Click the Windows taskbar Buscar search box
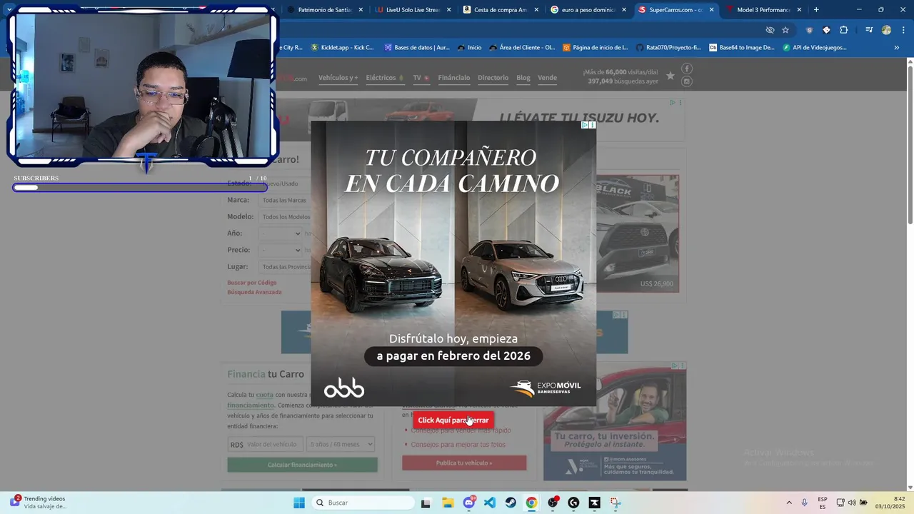914x514 pixels. click(363, 503)
